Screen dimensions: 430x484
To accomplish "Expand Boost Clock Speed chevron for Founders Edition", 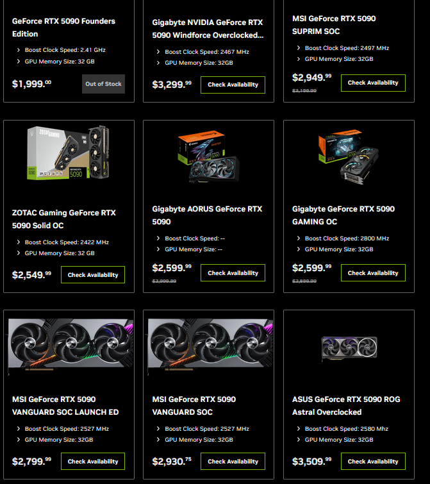I will click(x=19, y=50).
